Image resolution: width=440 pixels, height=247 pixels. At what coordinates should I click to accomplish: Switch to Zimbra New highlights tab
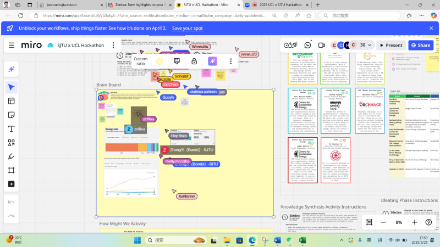140,5
